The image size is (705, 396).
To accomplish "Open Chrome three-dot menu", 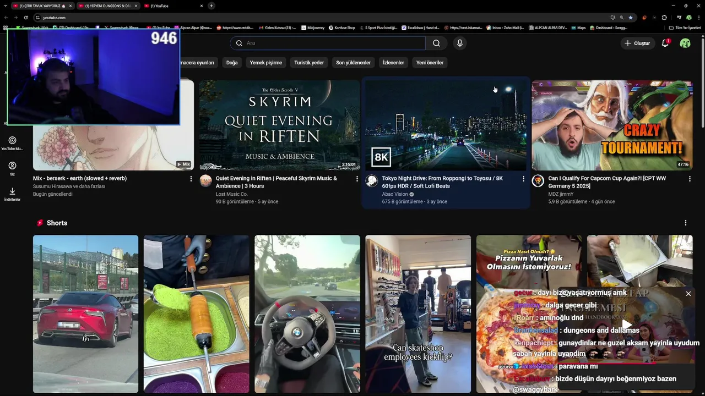I will [x=699, y=18].
